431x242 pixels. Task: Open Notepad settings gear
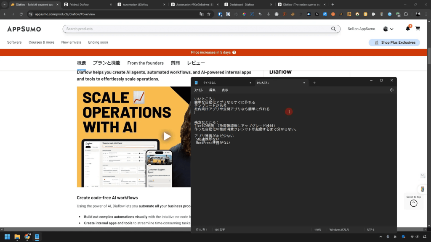(392, 90)
